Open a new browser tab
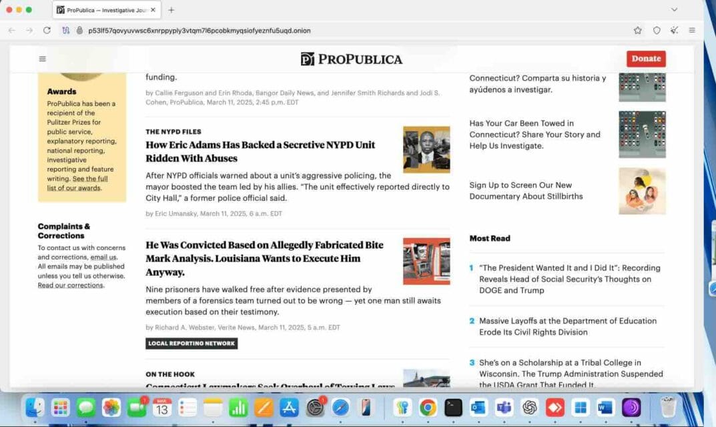The image size is (716, 427). coord(171,10)
